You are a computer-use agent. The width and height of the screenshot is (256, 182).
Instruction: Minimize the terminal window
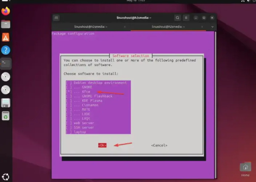(x=196, y=18)
